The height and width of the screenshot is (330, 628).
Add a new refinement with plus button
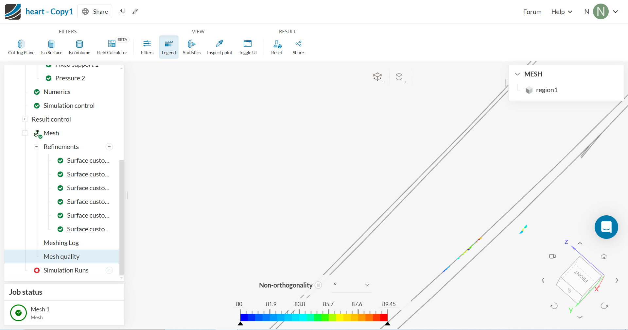click(x=109, y=147)
